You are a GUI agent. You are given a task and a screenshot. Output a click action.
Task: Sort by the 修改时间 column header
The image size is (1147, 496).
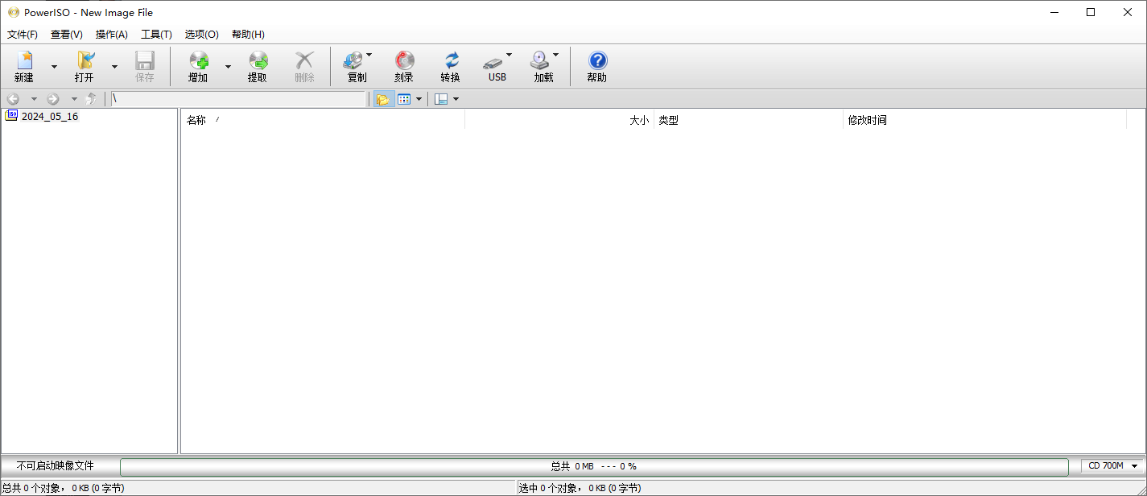pos(984,120)
